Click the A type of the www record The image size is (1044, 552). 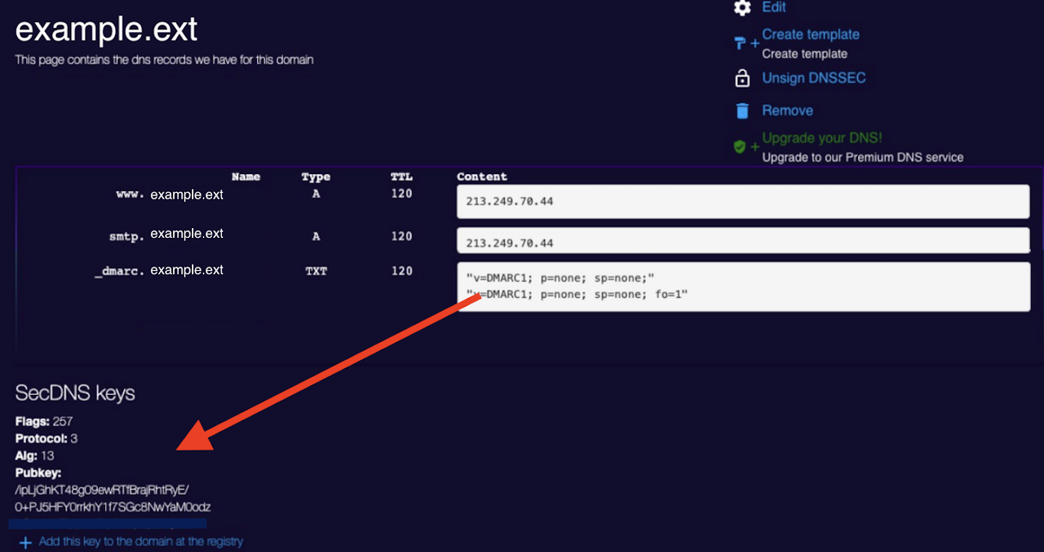pyautogui.click(x=316, y=194)
